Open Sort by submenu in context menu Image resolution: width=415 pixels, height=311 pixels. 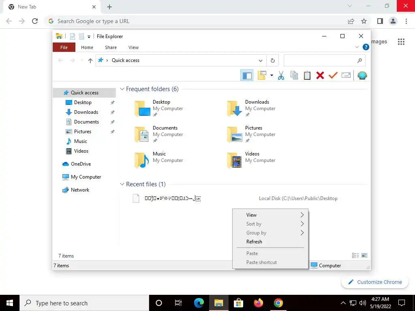tap(270, 224)
